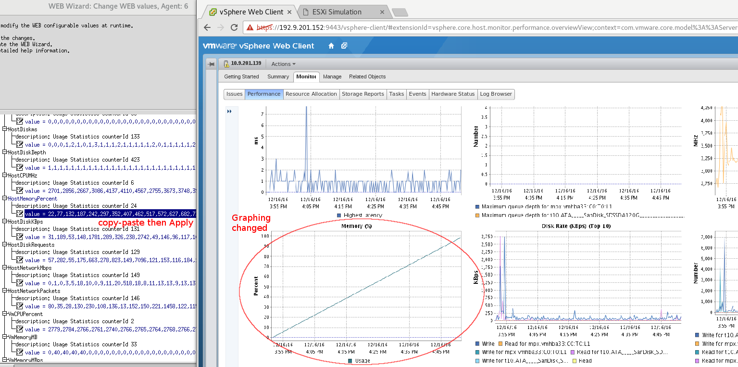Viewport: 738px width, 367px height.
Task: Open the Tasks sub-tab
Action: coord(397,94)
